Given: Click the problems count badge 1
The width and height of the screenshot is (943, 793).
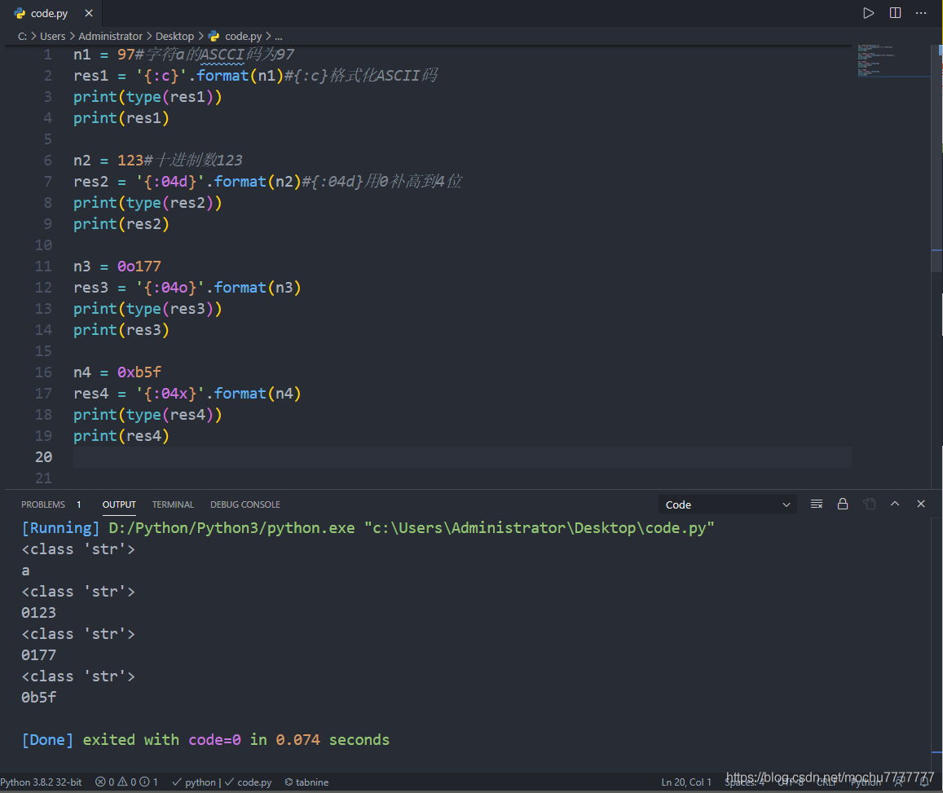Looking at the screenshot, I should pyautogui.click(x=79, y=504).
